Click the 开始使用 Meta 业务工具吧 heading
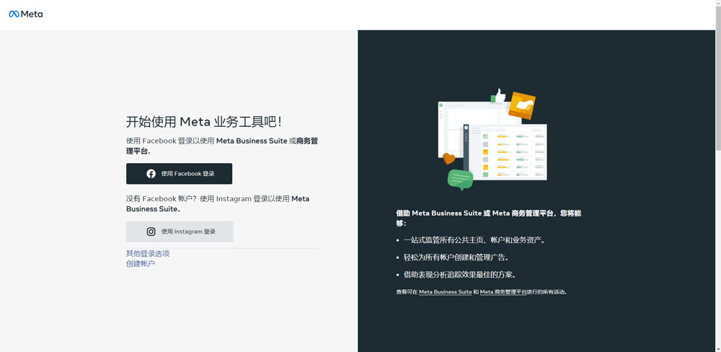This screenshot has height=352, width=721. pos(204,122)
